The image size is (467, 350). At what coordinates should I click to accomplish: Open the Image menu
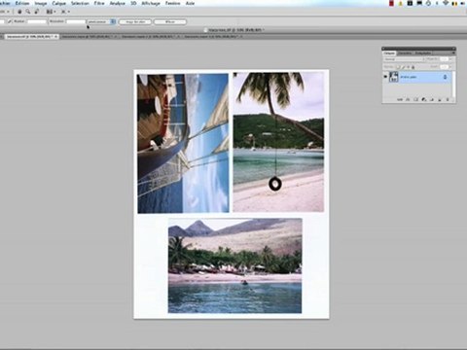click(x=41, y=3)
